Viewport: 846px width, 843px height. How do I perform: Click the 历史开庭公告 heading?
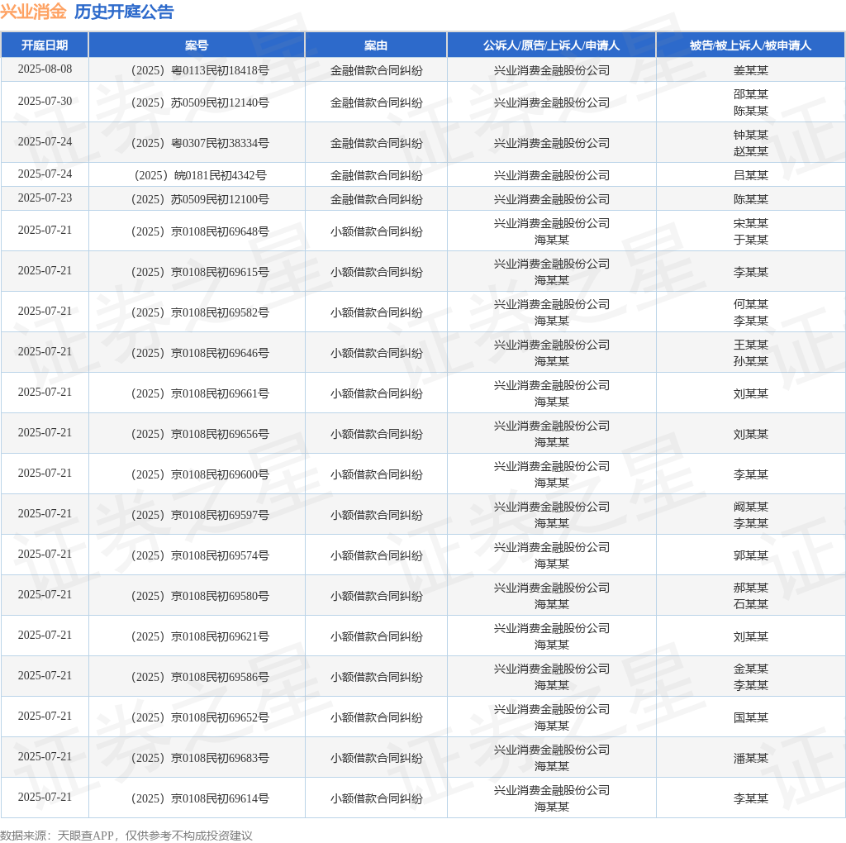pos(124,12)
